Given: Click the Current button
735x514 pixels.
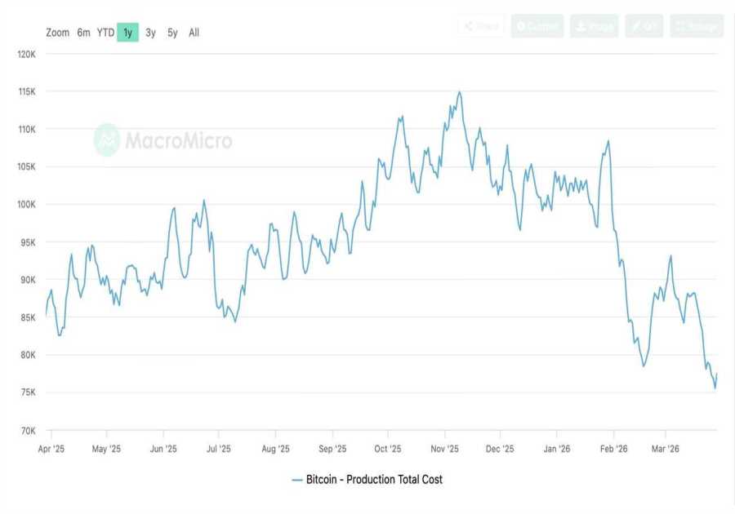Looking at the screenshot, I should tap(537, 25).
